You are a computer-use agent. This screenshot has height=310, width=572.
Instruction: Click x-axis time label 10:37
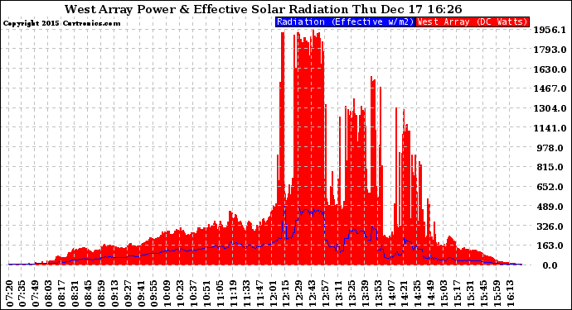(x=194, y=293)
